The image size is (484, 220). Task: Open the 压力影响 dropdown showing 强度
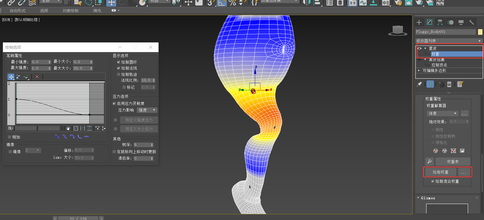pos(147,110)
